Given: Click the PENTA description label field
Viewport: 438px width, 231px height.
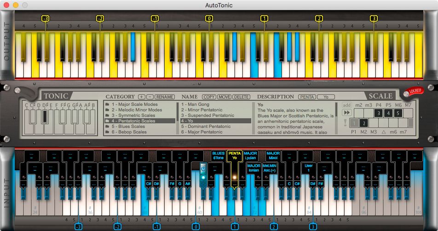Looking at the screenshot, I should point(307,97).
